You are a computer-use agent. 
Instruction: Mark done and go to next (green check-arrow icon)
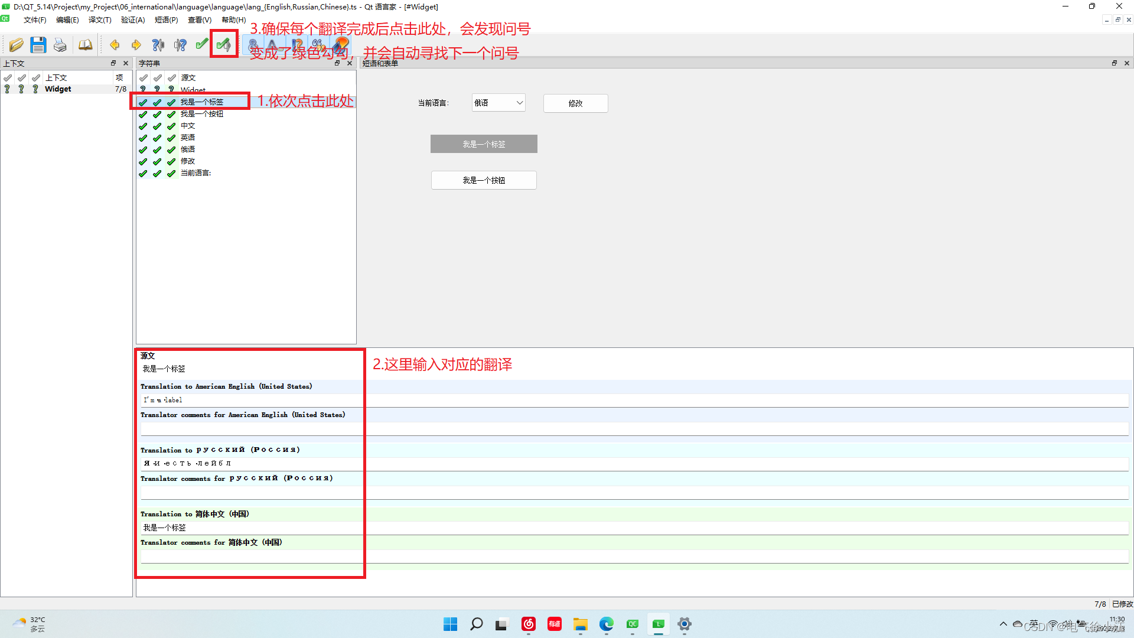coord(224,44)
